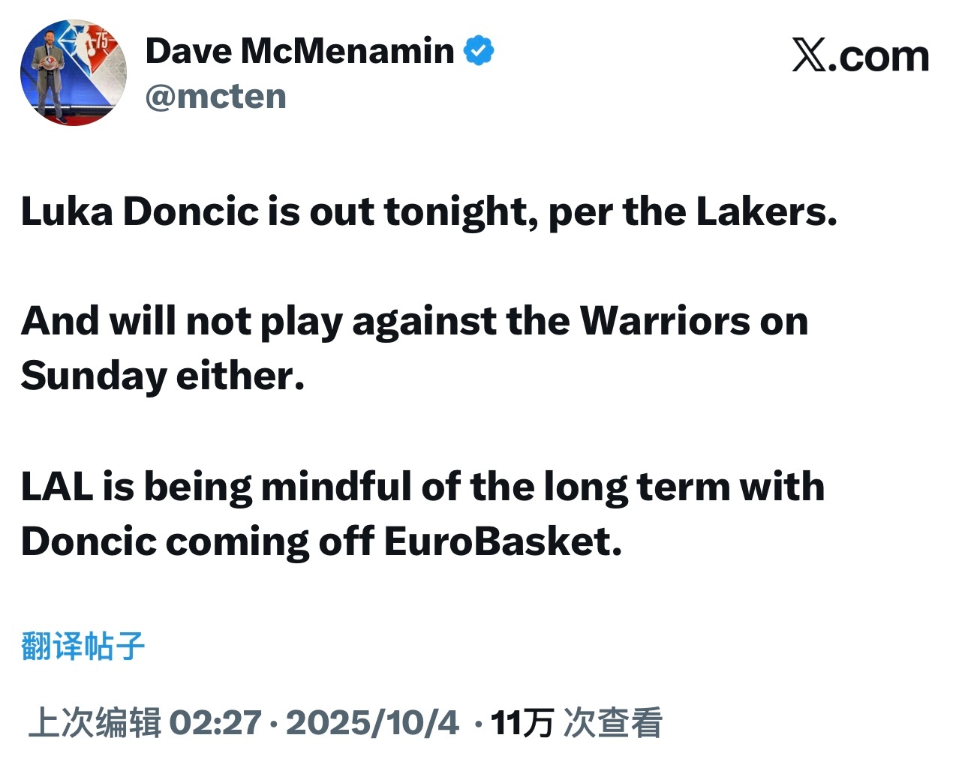The height and width of the screenshot is (771, 968).
Task: Click the word 'EuroBasket' in the tweet
Action: [x=501, y=541]
